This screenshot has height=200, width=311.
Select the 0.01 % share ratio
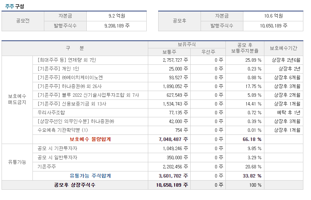point(245,130)
